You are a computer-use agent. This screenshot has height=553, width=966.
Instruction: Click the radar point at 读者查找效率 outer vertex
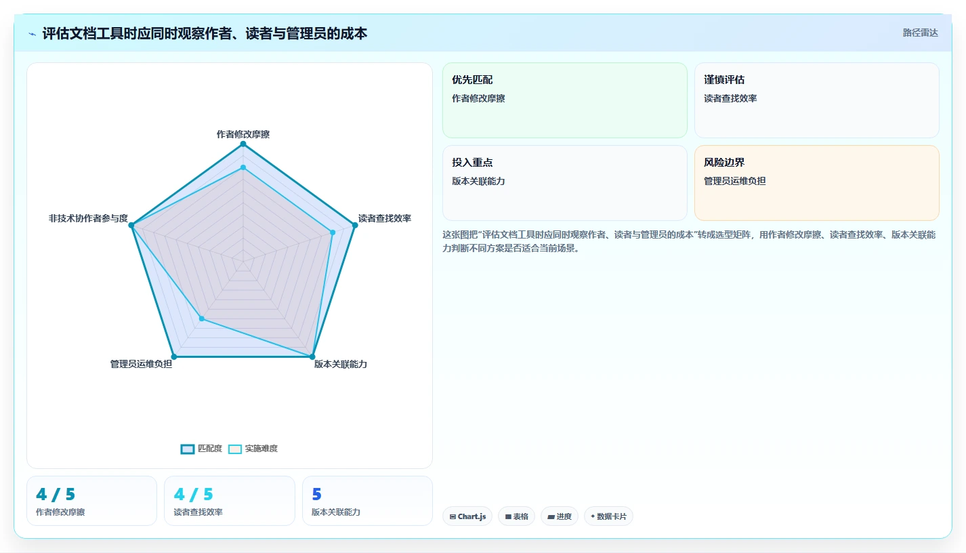click(x=355, y=225)
